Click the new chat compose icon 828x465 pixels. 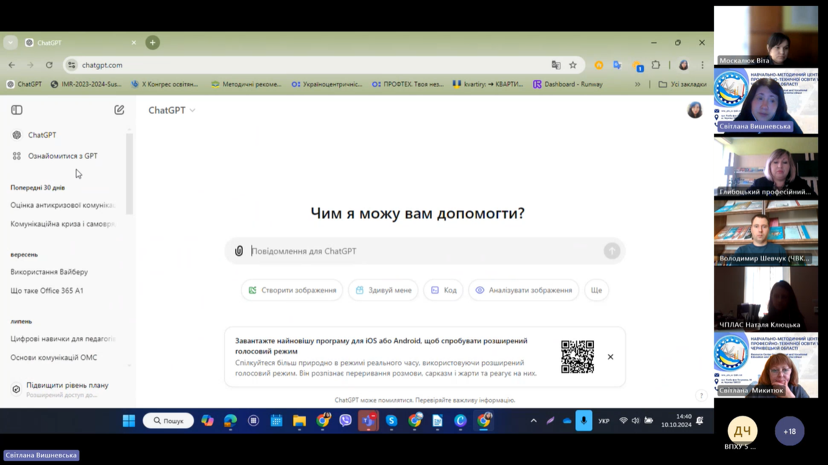119,110
